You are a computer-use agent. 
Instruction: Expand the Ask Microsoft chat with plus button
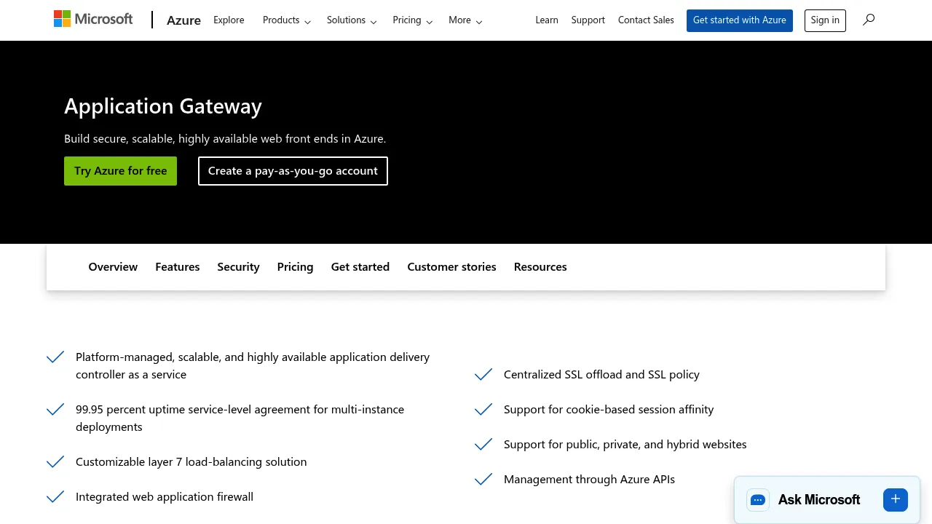[896, 499]
